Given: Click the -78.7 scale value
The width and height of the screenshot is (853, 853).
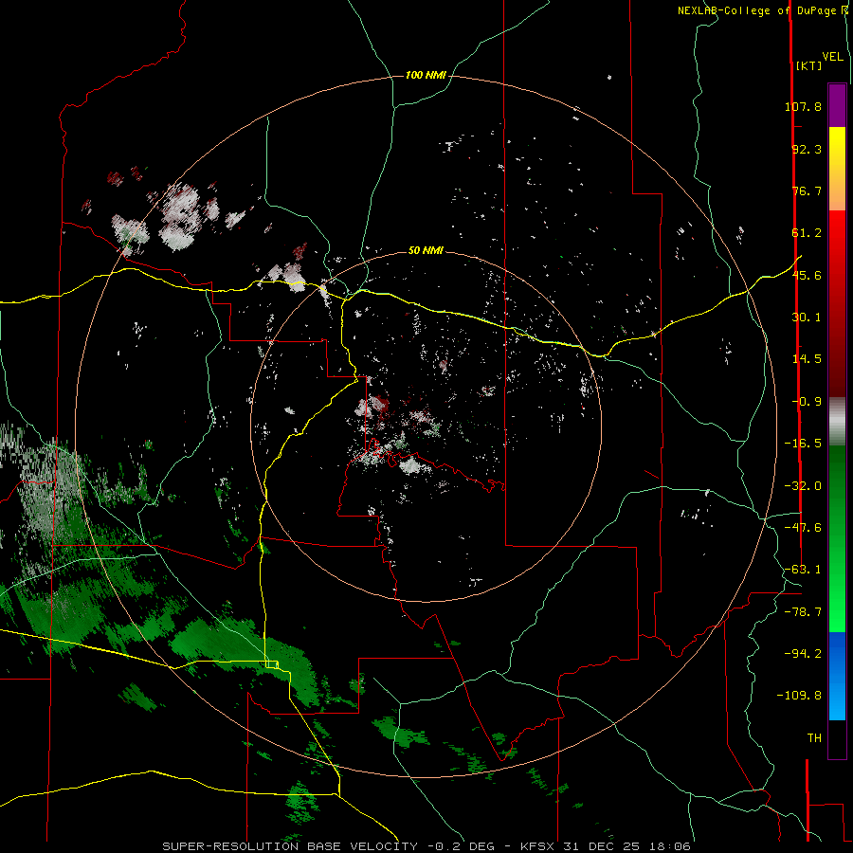Looking at the screenshot, I should point(803,612).
